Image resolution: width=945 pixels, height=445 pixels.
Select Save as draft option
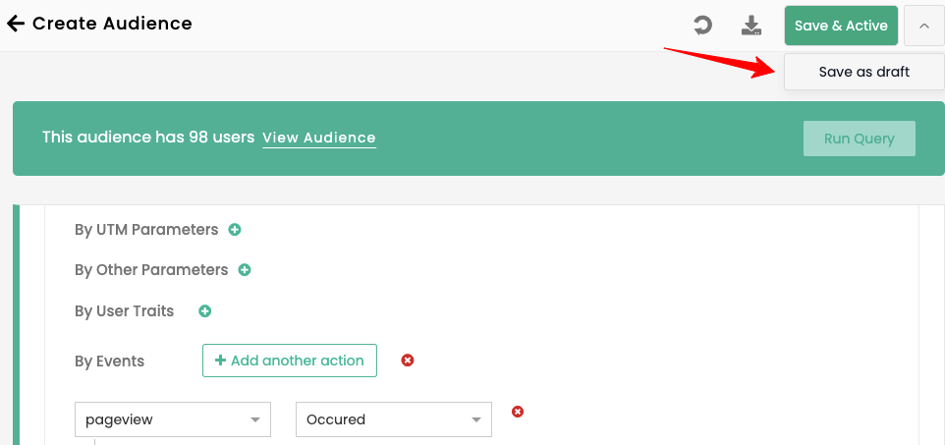click(863, 72)
